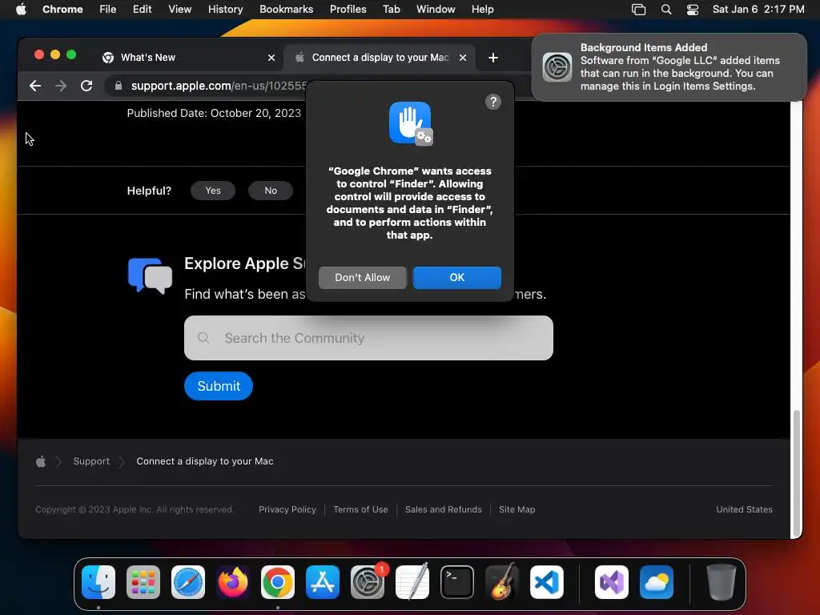Open the History menu
The image size is (820, 615).
point(225,10)
